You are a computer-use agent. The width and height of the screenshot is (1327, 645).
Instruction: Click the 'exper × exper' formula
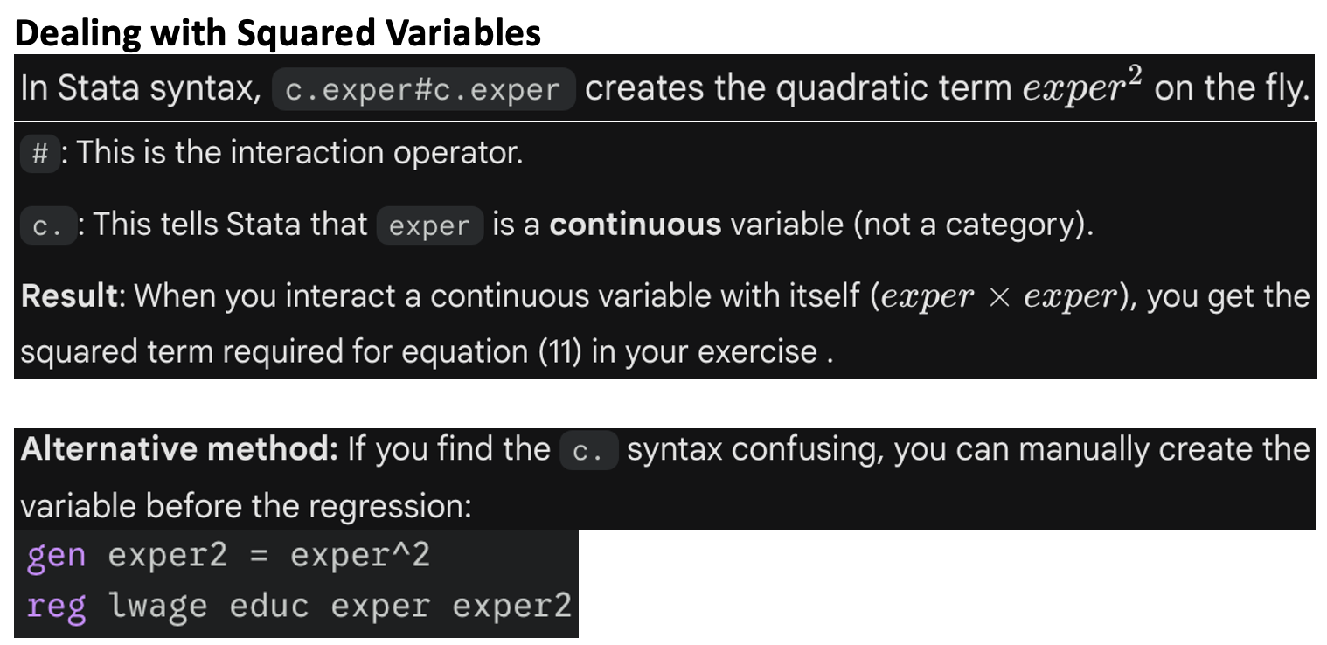[x=1000, y=297]
